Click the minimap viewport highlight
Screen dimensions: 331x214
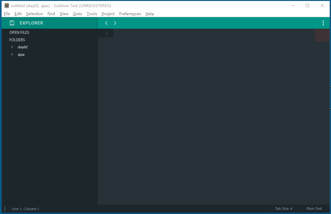tap(322, 35)
